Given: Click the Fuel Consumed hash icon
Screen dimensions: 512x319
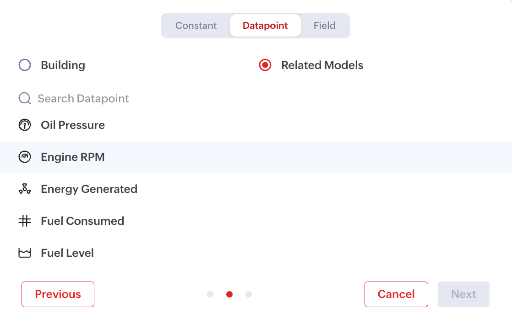Looking at the screenshot, I should click(25, 221).
